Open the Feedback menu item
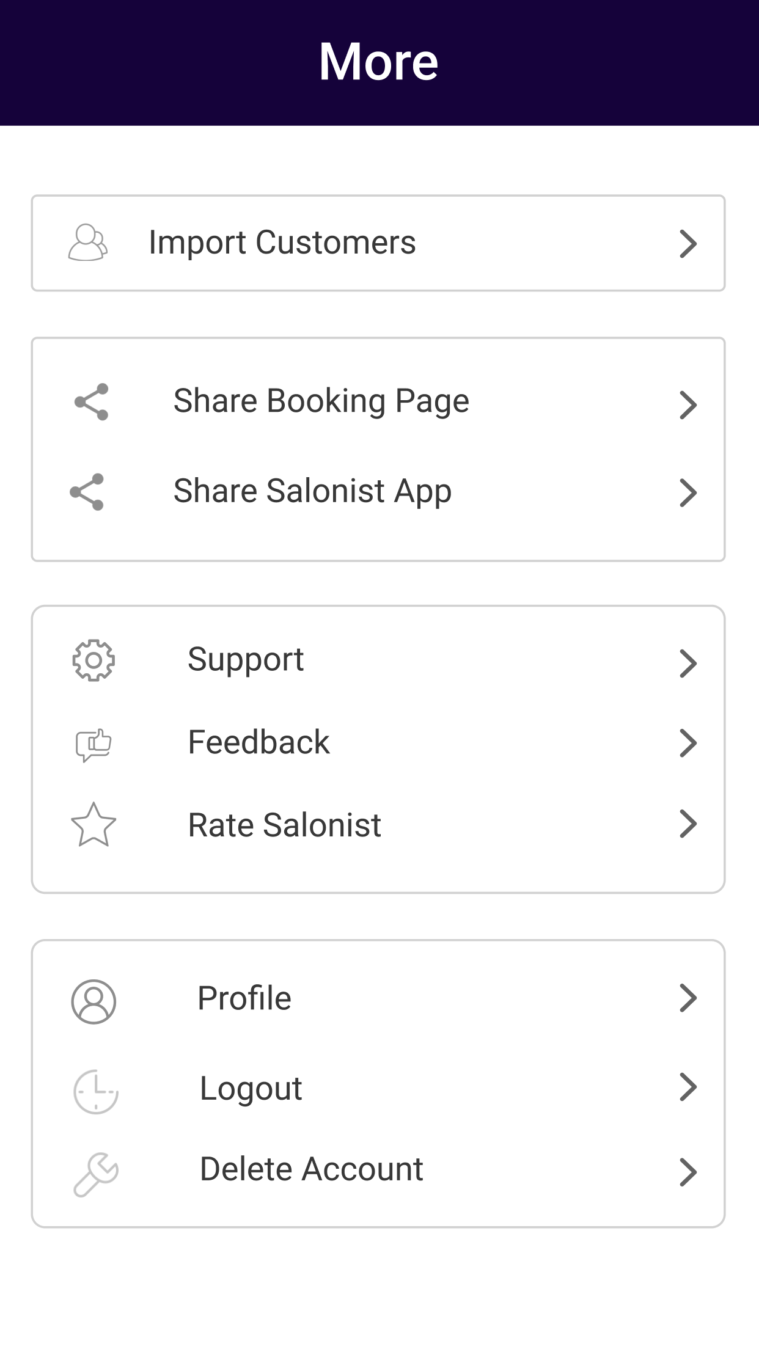The image size is (759, 1349). pyautogui.click(x=378, y=743)
